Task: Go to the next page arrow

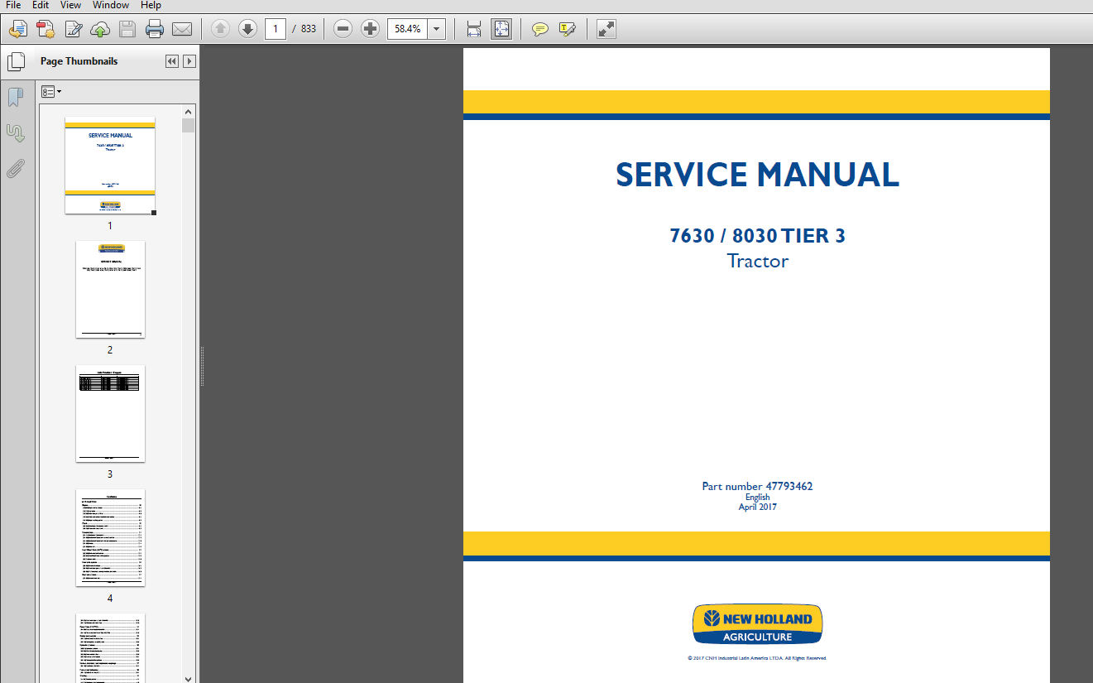Action: click(x=247, y=29)
